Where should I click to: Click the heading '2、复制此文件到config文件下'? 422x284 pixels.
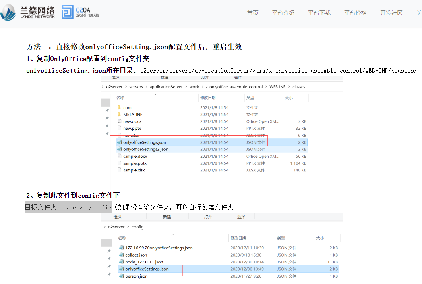[x=73, y=195]
